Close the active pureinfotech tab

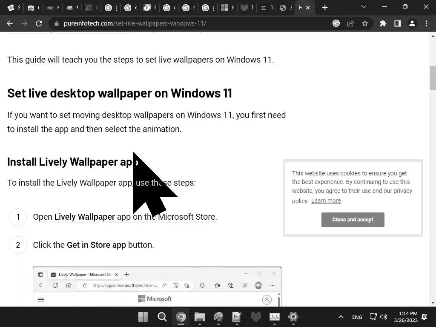[x=308, y=8]
